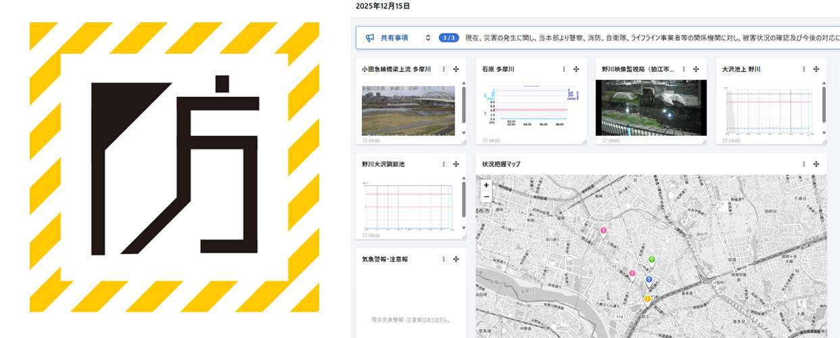Click the 3/3 notice counter badge
The width and height of the screenshot is (840, 338).
pyautogui.click(x=448, y=38)
